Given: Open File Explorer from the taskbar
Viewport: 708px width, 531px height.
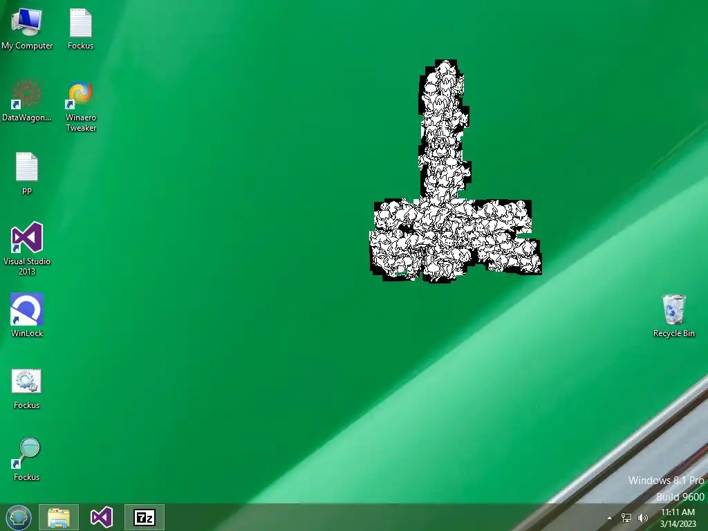Looking at the screenshot, I should (59, 517).
